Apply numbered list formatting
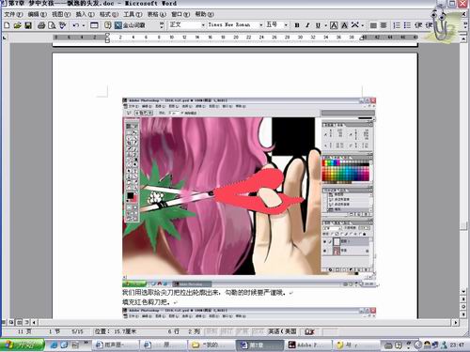The height and width of the screenshot is (352, 470). 397,25
